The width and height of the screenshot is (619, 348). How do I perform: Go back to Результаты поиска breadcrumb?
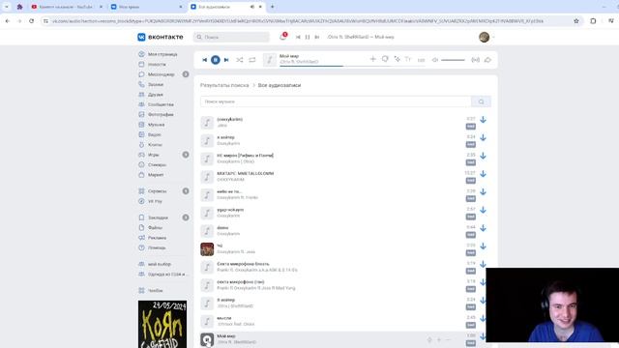(x=224, y=85)
